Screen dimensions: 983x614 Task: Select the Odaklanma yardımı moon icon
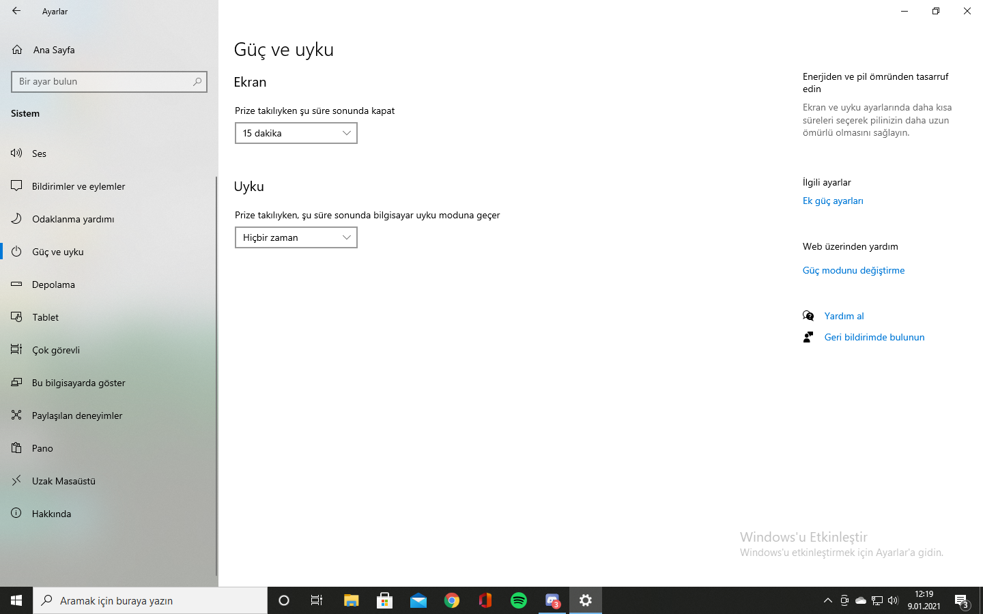16,218
